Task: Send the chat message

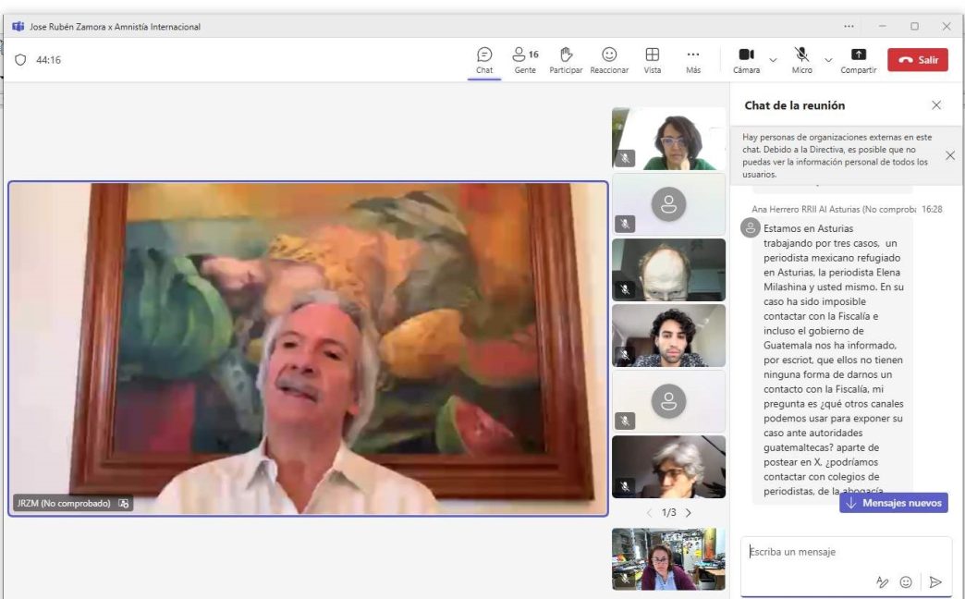Action: click(935, 581)
